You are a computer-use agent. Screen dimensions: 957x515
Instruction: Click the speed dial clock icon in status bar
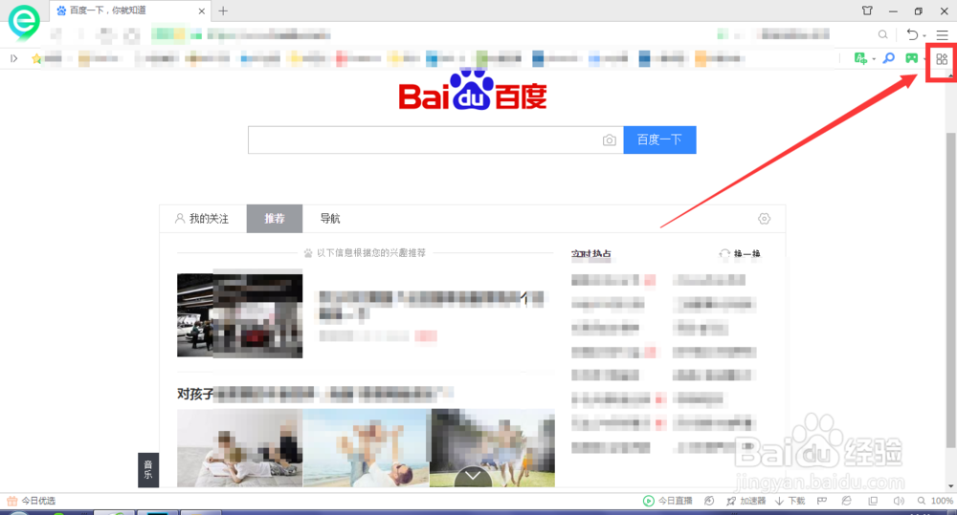(708, 501)
